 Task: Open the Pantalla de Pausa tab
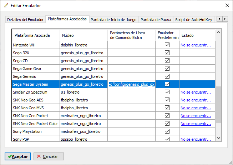(x=156, y=20)
